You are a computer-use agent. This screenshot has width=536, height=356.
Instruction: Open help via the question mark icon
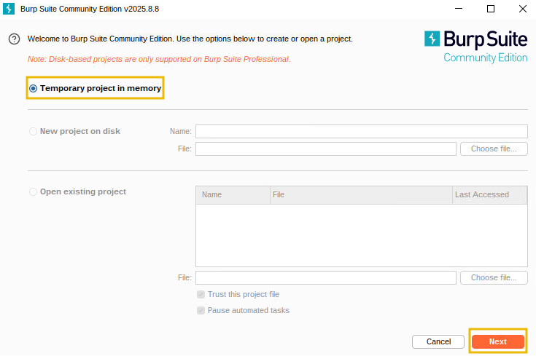(x=14, y=39)
